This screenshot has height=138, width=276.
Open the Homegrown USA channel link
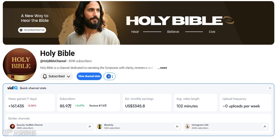pyautogui.click(x=200, y=125)
